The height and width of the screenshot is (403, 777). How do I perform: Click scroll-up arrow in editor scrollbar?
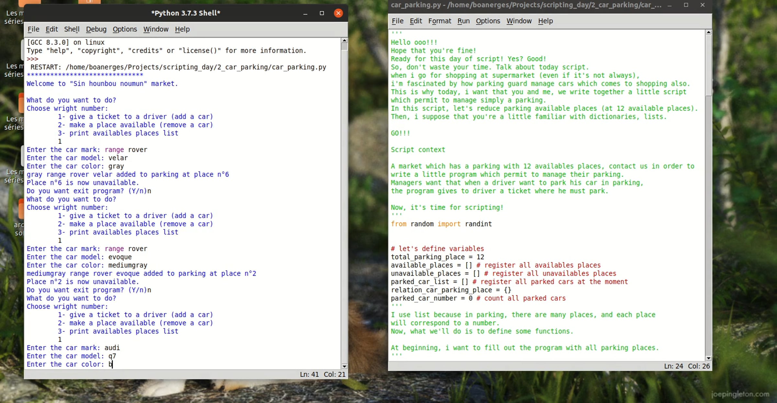coord(709,32)
